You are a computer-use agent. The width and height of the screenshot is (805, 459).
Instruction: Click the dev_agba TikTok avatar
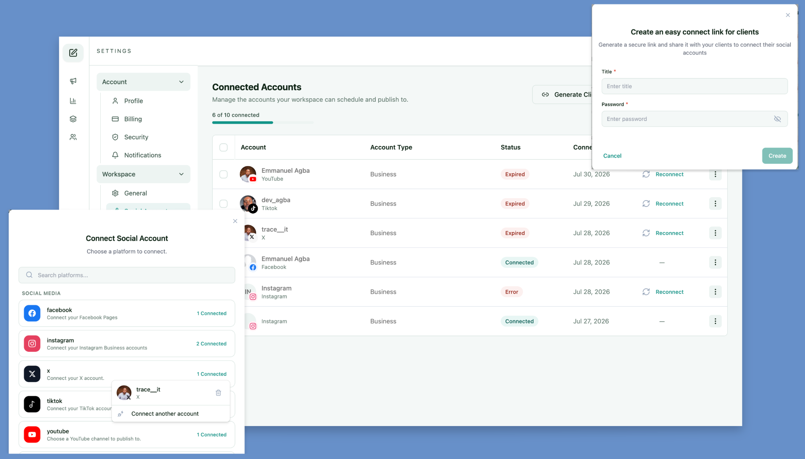pyautogui.click(x=248, y=203)
